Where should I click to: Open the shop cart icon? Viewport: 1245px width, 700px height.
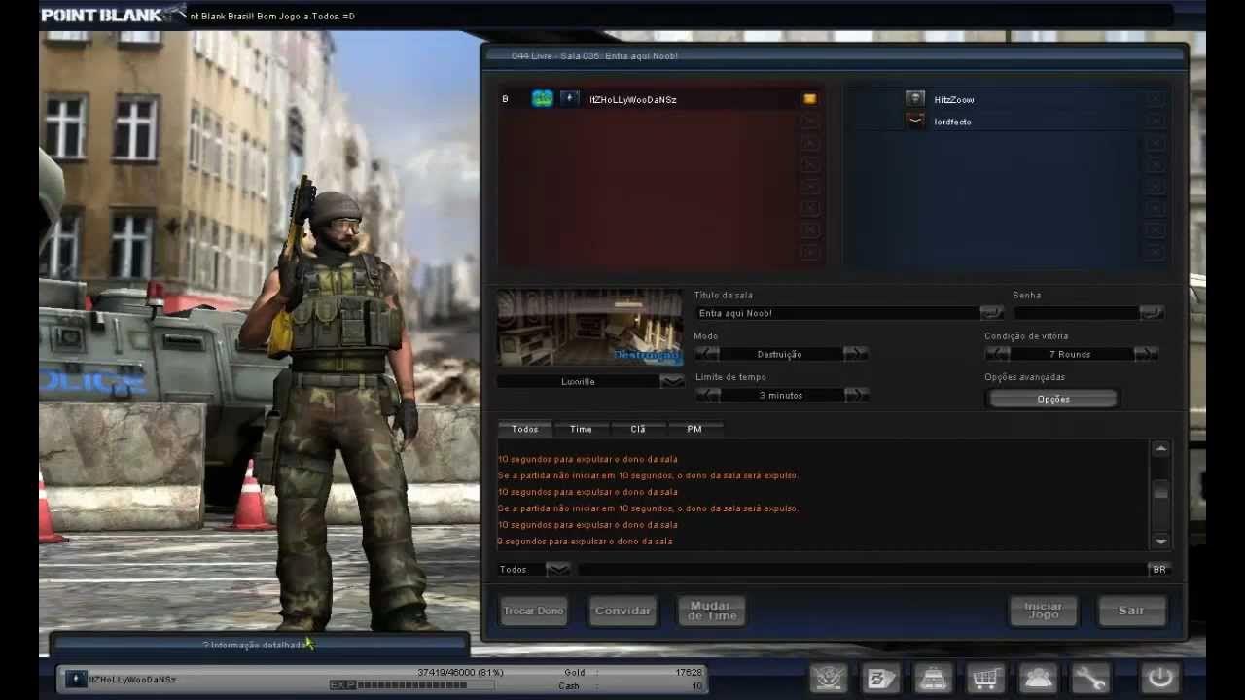(x=986, y=678)
